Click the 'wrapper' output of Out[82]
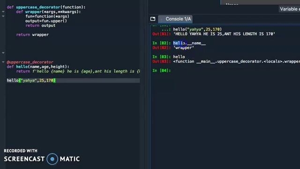Viewport: 300px width, 169px height. click(183, 48)
